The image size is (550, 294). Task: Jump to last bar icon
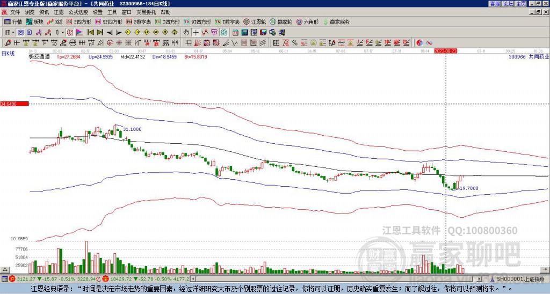[x=100, y=32]
